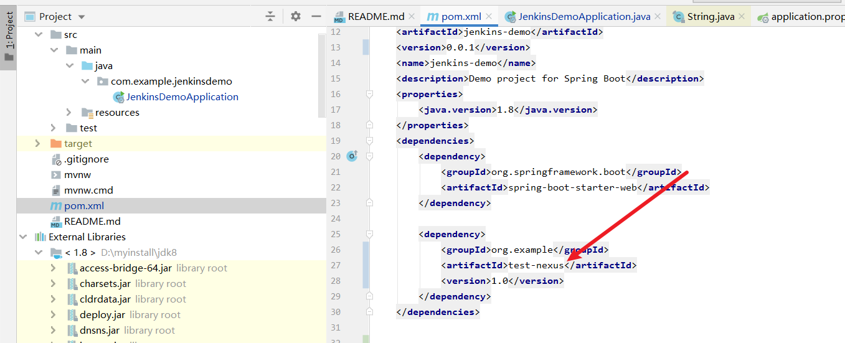845x343 pixels.
Task: Open Project panel settings gear
Action: tap(296, 17)
